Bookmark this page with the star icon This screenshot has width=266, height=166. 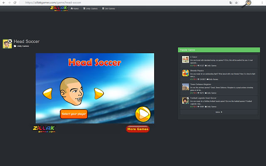(x=236, y=3)
